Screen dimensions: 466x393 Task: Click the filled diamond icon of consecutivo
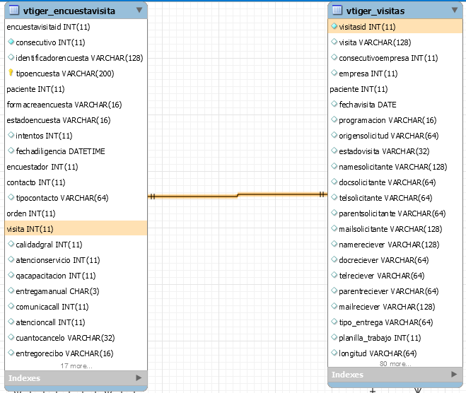11,42
